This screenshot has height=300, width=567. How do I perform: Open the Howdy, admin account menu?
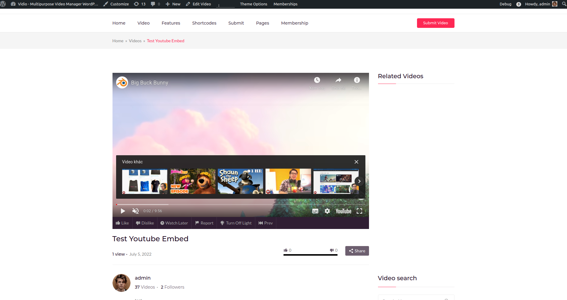pos(541,4)
